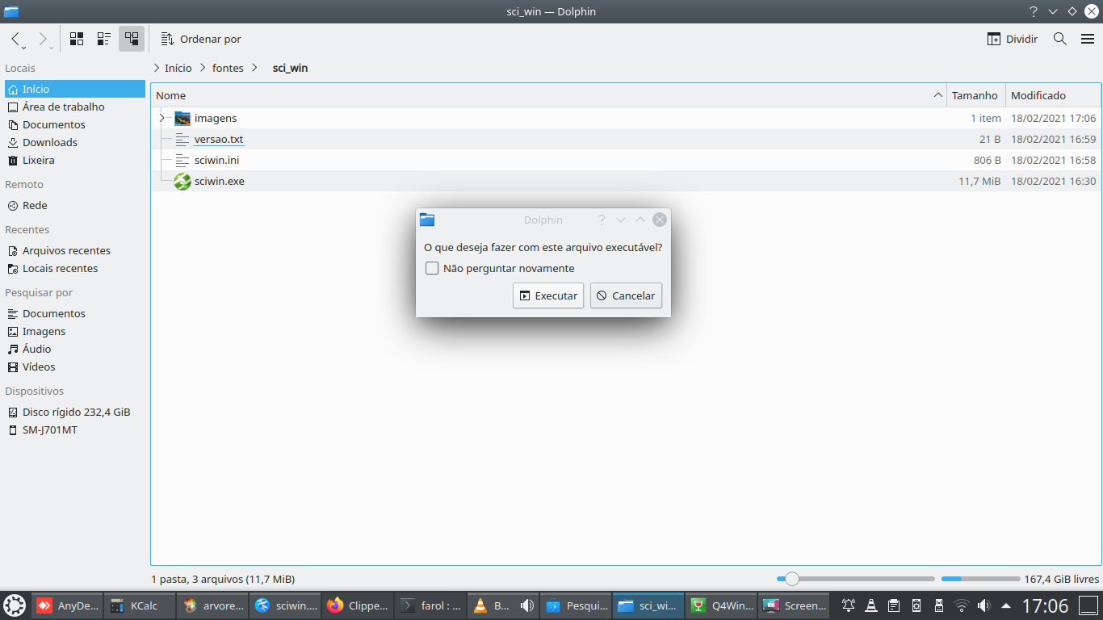Click the Dividir split view button
1103x620 pixels.
[x=1013, y=39]
